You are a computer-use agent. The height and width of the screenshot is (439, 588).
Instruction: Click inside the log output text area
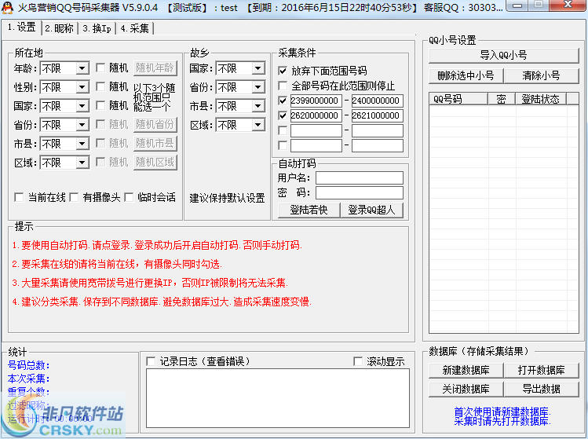click(277, 398)
